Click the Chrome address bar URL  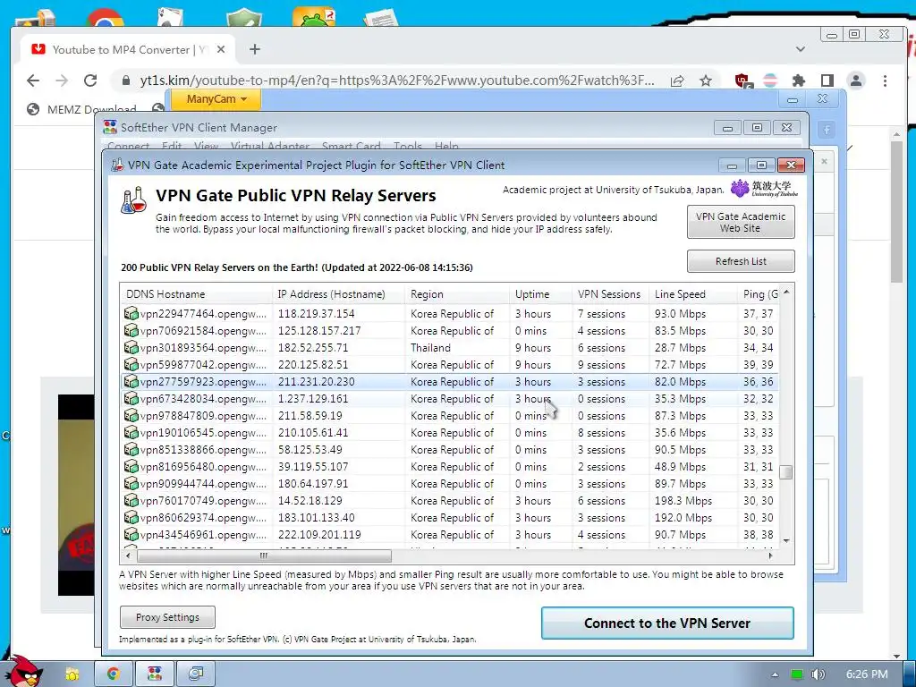[397, 81]
